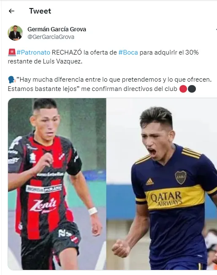The width and height of the screenshot is (217, 275).
Task: Click the Zenit sponsor logo in photo
Action: [43, 205]
